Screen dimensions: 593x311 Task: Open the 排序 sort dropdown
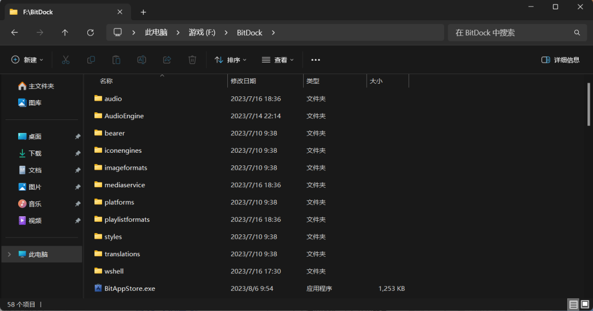230,60
